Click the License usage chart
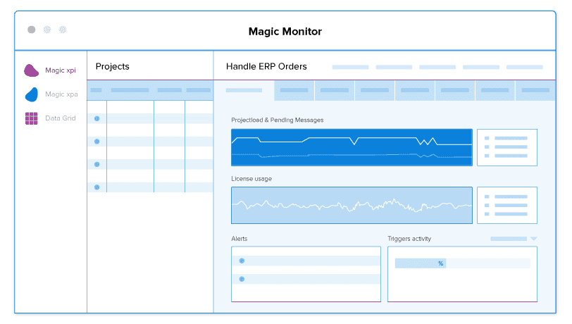 pos(352,205)
